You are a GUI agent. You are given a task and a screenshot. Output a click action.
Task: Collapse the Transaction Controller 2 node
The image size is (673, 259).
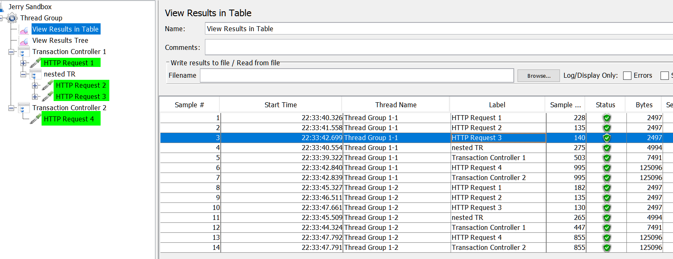pos(12,108)
